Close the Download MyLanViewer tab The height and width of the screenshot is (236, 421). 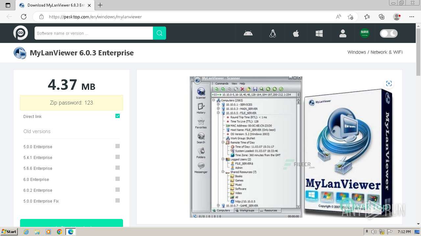tap(89, 5)
